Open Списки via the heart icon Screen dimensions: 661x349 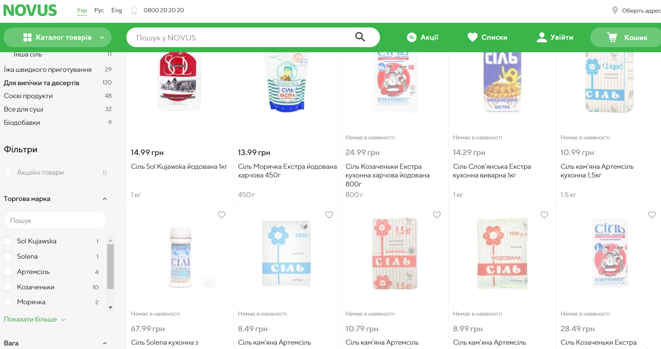473,37
